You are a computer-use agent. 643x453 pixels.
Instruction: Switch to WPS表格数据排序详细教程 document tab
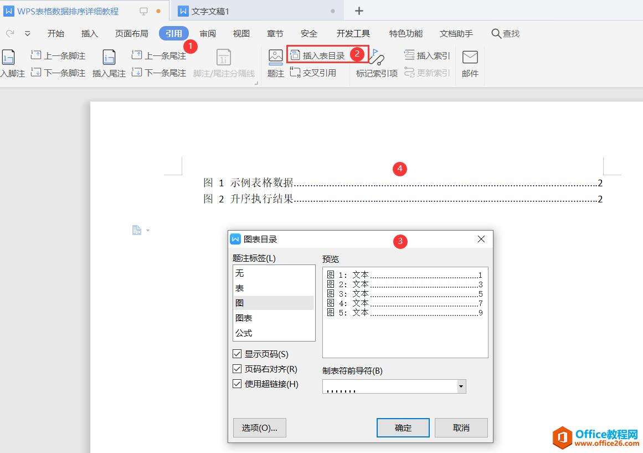[x=68, y=11]
